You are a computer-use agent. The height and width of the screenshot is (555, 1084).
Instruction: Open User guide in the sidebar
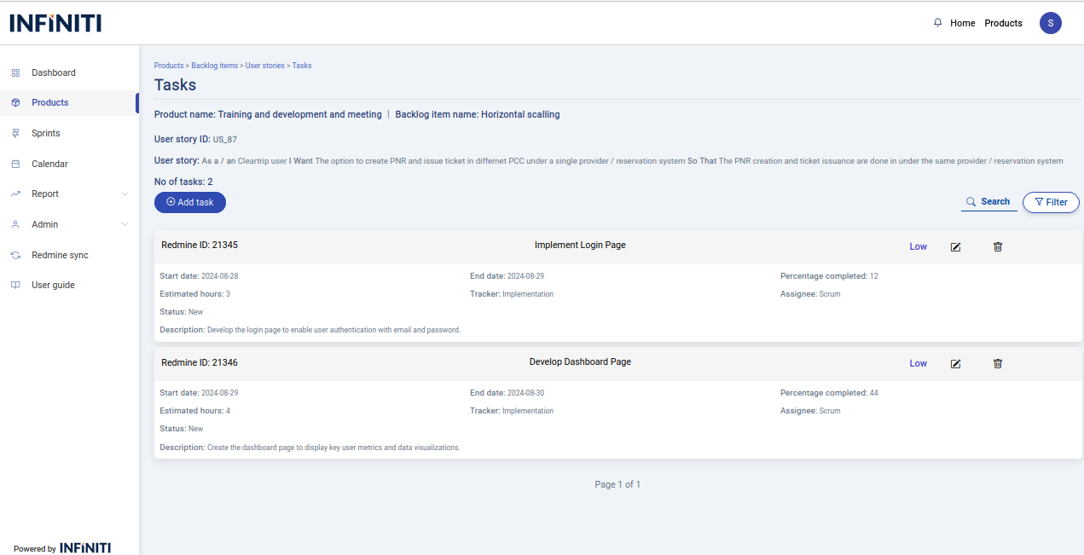(53, 286)
